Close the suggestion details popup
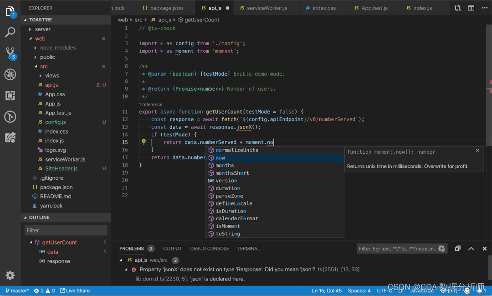 [x=477, y=151]
